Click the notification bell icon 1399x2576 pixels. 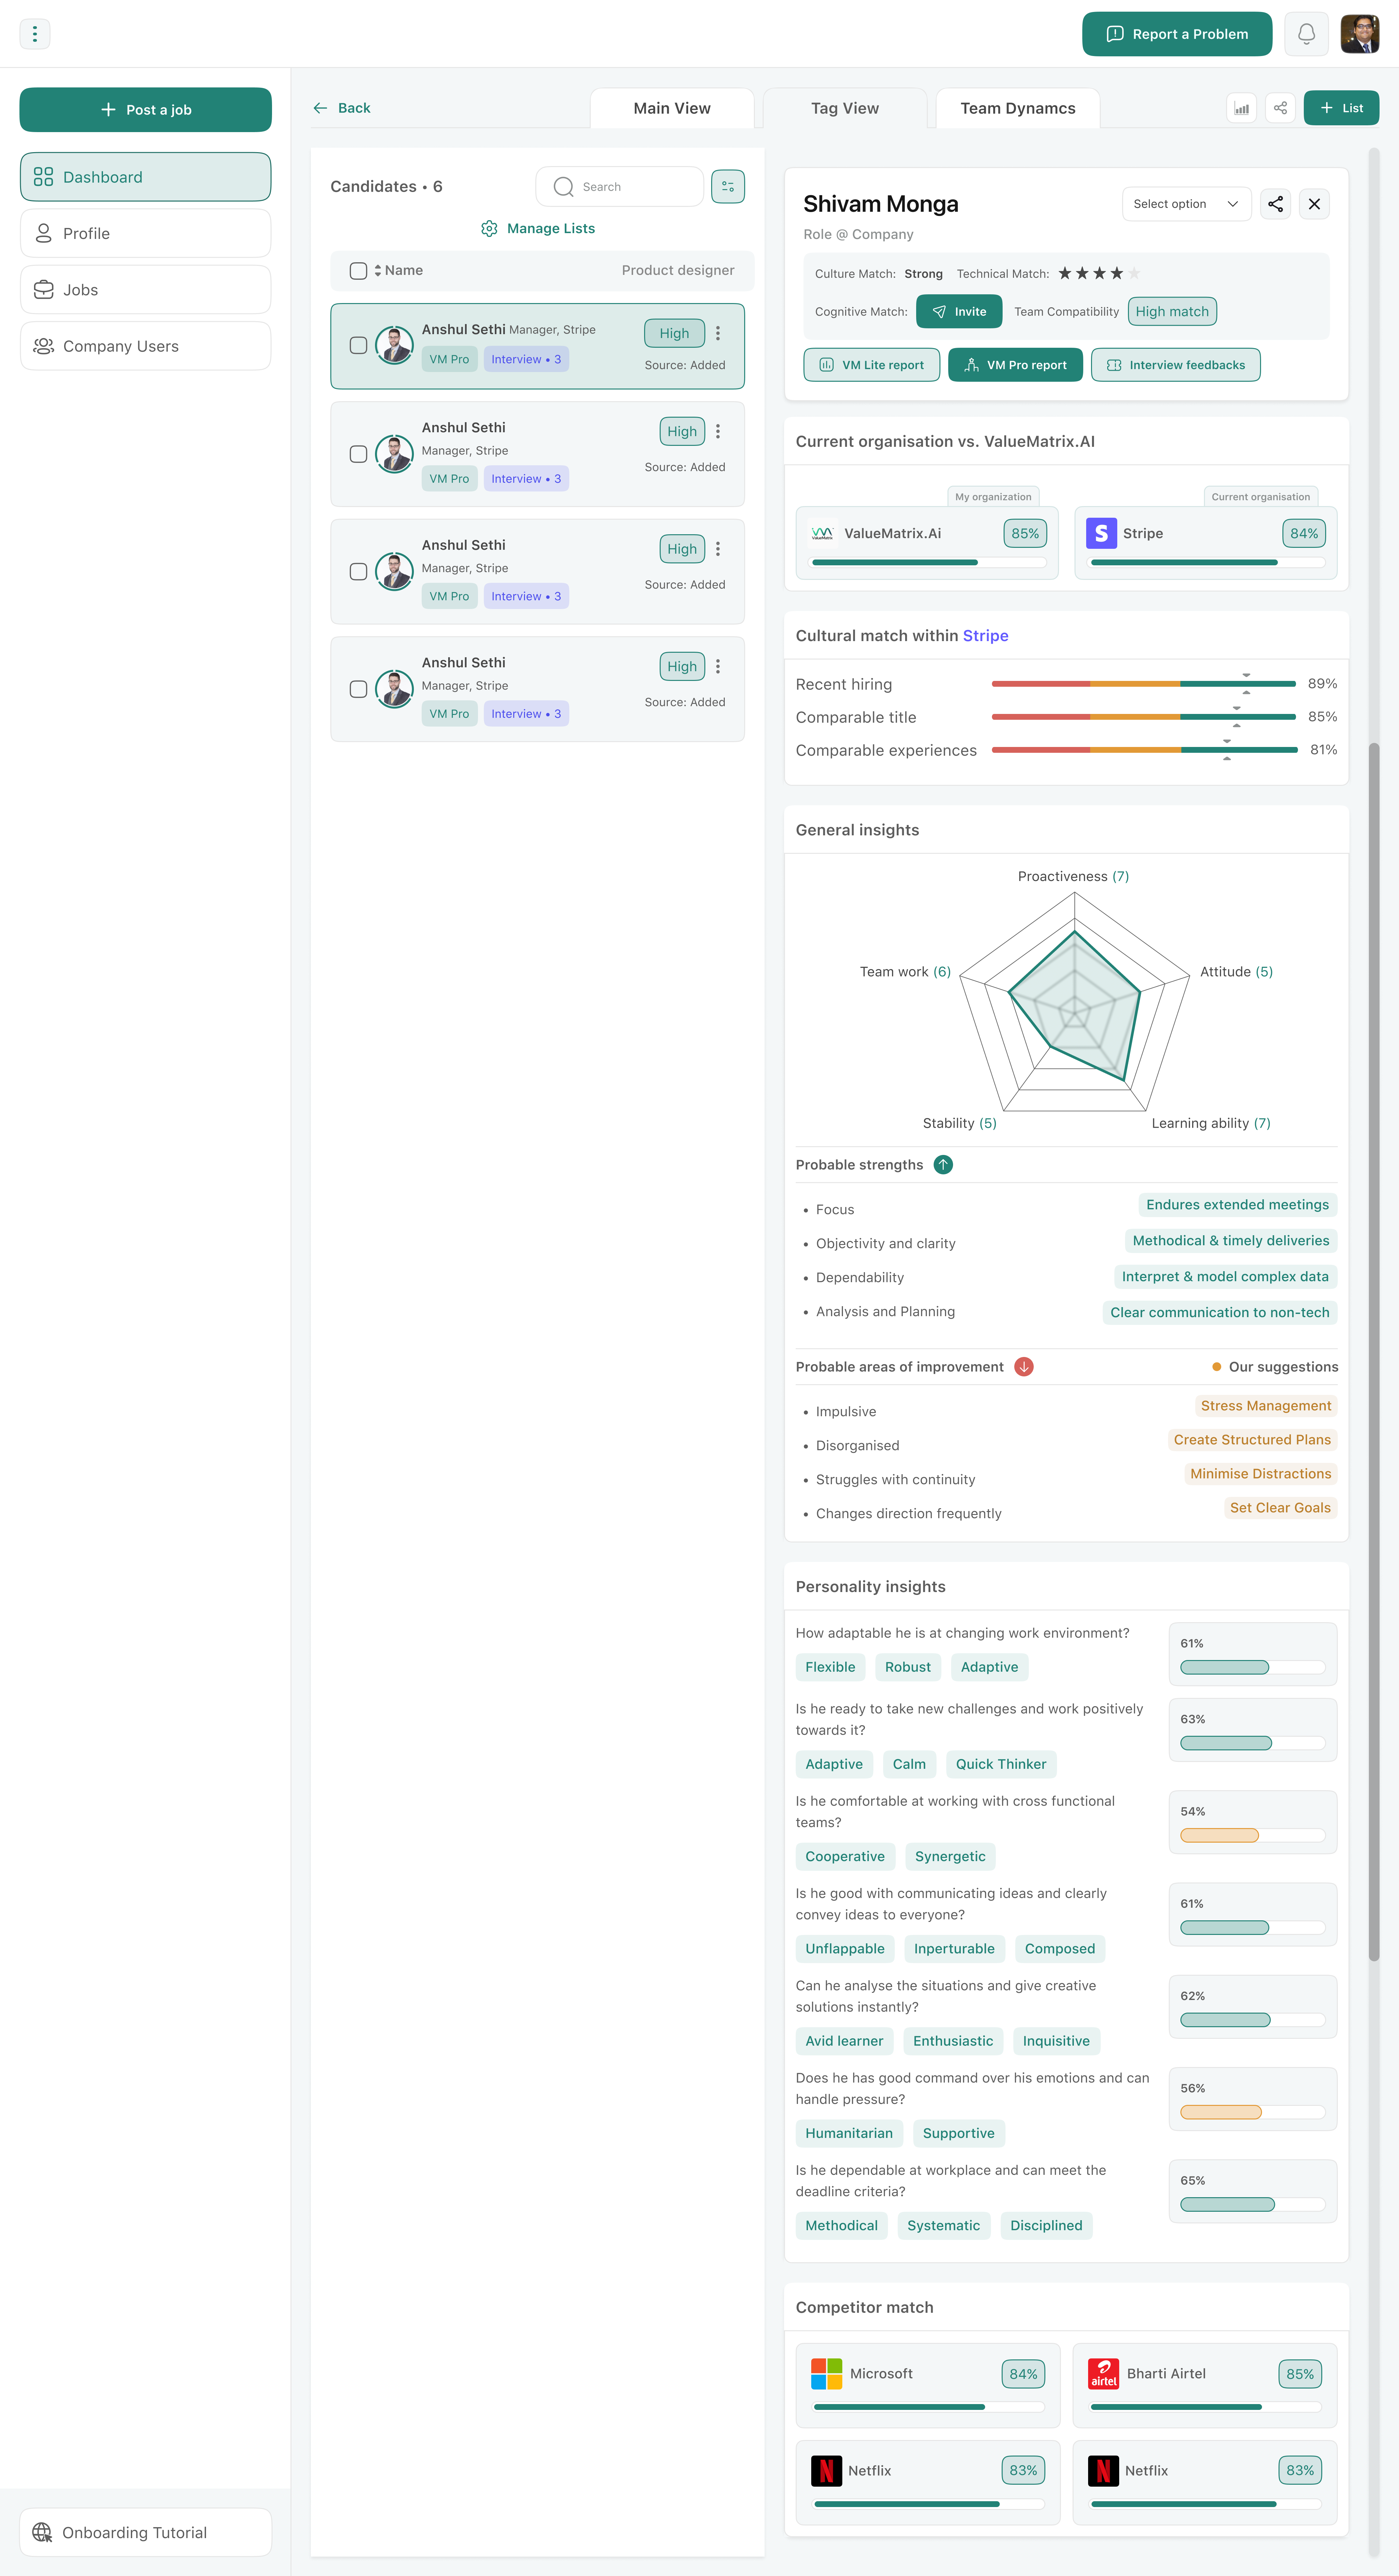point(1306,34)
